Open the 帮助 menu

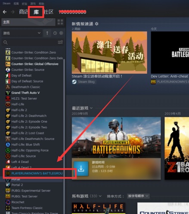[x=41, y=4]
